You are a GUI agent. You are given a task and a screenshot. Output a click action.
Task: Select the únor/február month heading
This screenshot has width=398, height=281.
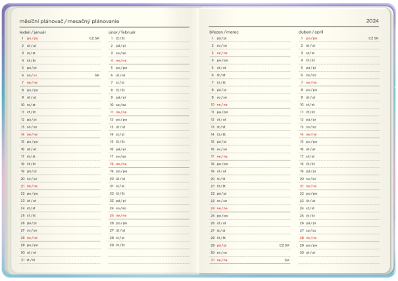(122, 32)
